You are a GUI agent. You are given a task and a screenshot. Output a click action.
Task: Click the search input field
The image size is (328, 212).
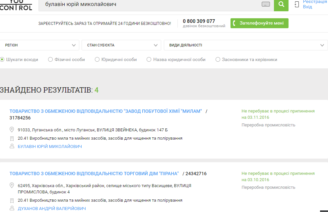coord(149,5)
